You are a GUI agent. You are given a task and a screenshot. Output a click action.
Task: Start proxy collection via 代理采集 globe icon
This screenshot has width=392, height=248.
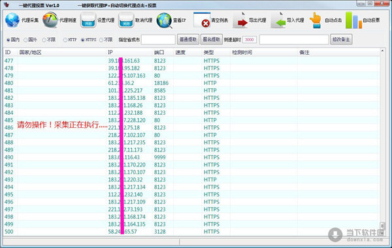12,20
